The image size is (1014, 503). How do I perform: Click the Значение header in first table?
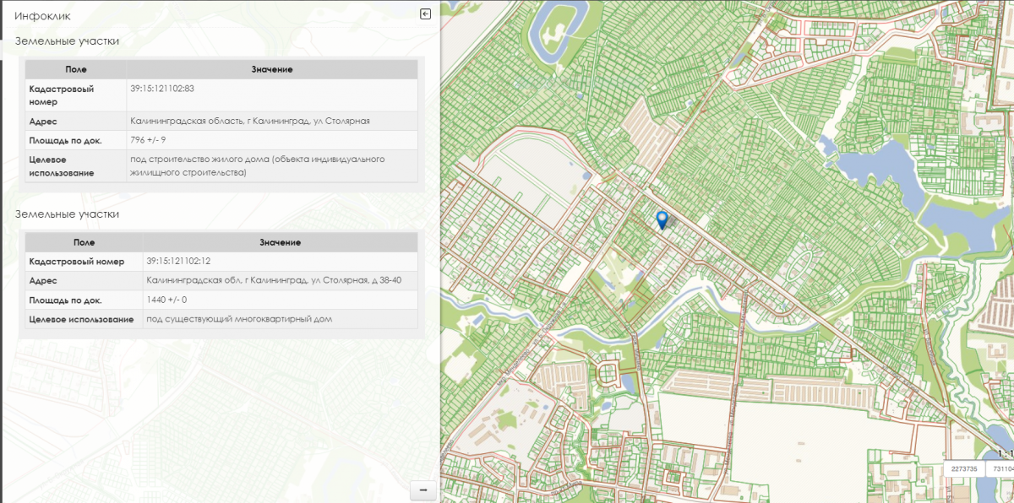click(x=271, y=69)
